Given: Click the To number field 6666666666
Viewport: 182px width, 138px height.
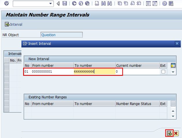Looking at the screenshot, I should (x=95, y=71).
